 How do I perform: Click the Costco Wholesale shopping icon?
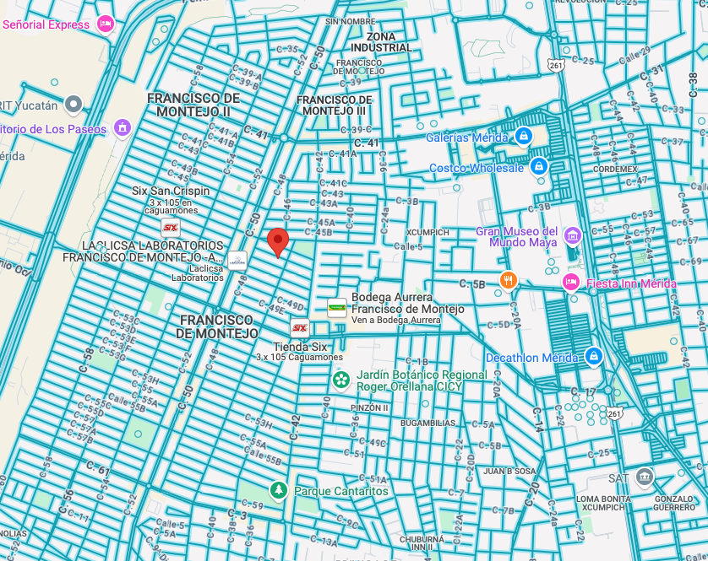pos(539,167)
